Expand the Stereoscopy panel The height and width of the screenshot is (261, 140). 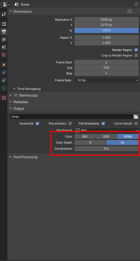[x=11, y=95]
